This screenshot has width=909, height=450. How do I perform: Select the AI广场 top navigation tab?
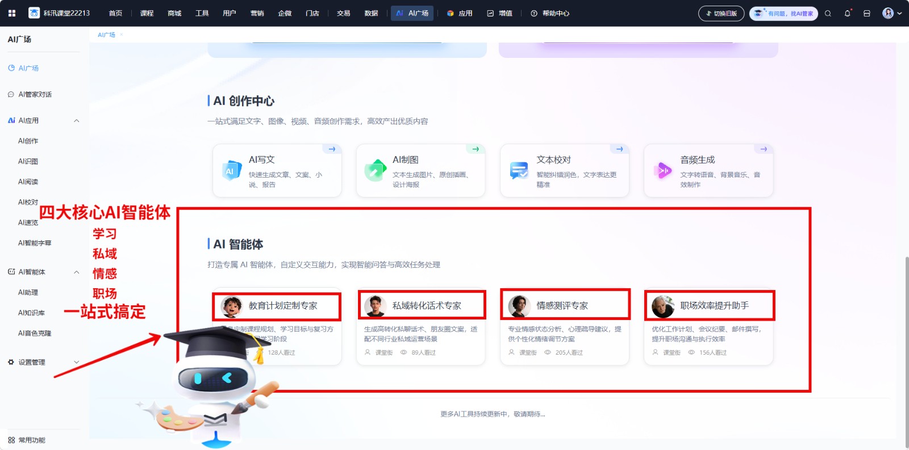pos(412,13)
